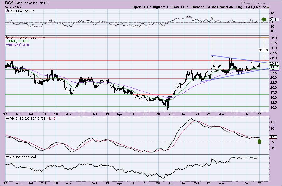Click year 17 on the bottom On Balance Vol axis
The width and height of the screenshot is (282, 186).
pos(5,183)
